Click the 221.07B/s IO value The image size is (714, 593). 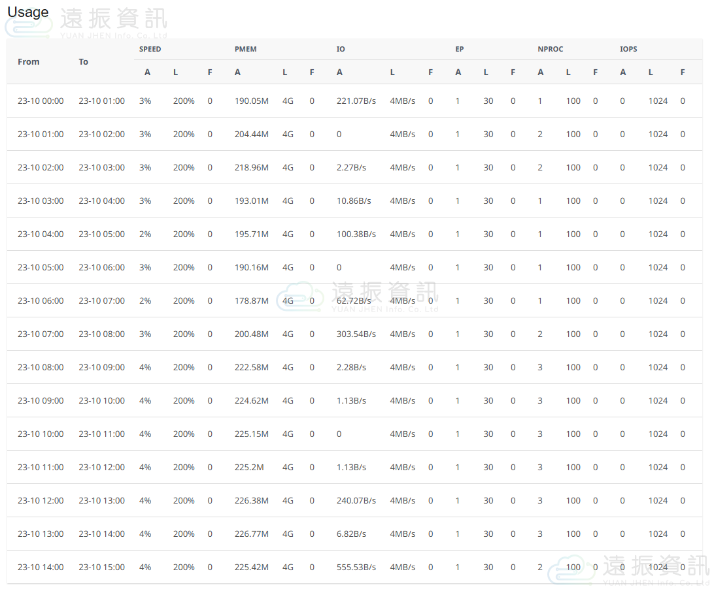[356, 101]
